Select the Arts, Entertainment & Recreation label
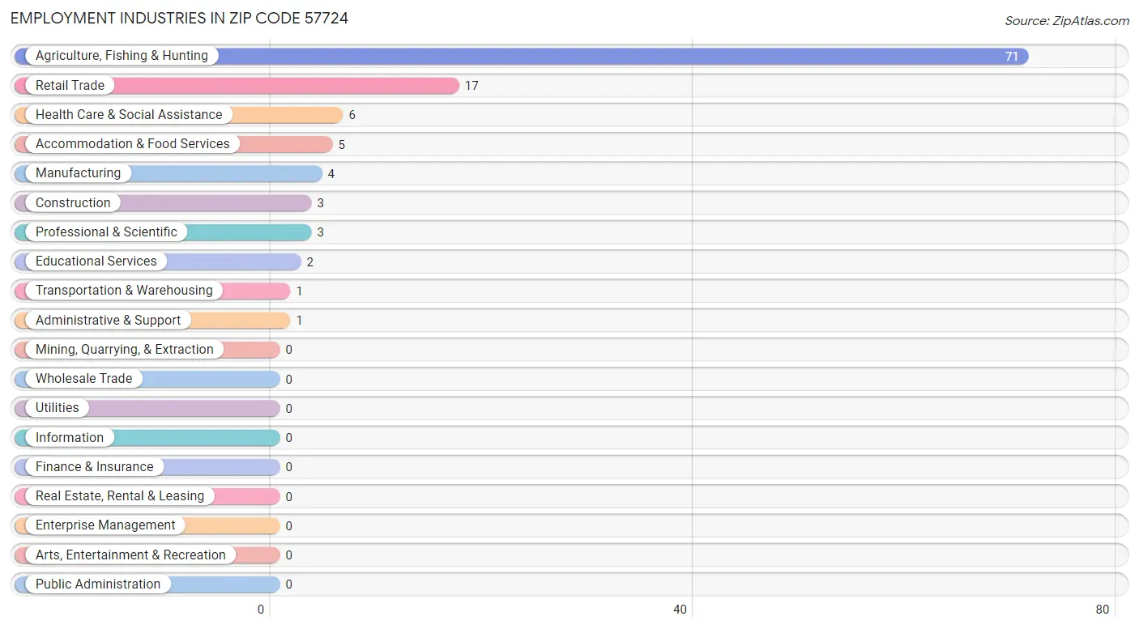Image resolution: width=1139 pixels, height=629 pixels. click(130, 555)
